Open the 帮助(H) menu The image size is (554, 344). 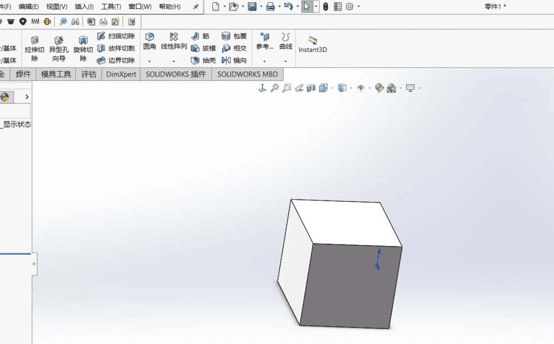(x=170, y=7)
